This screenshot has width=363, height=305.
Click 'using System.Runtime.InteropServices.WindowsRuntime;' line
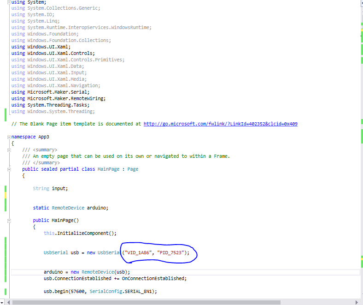coord(81,27)
